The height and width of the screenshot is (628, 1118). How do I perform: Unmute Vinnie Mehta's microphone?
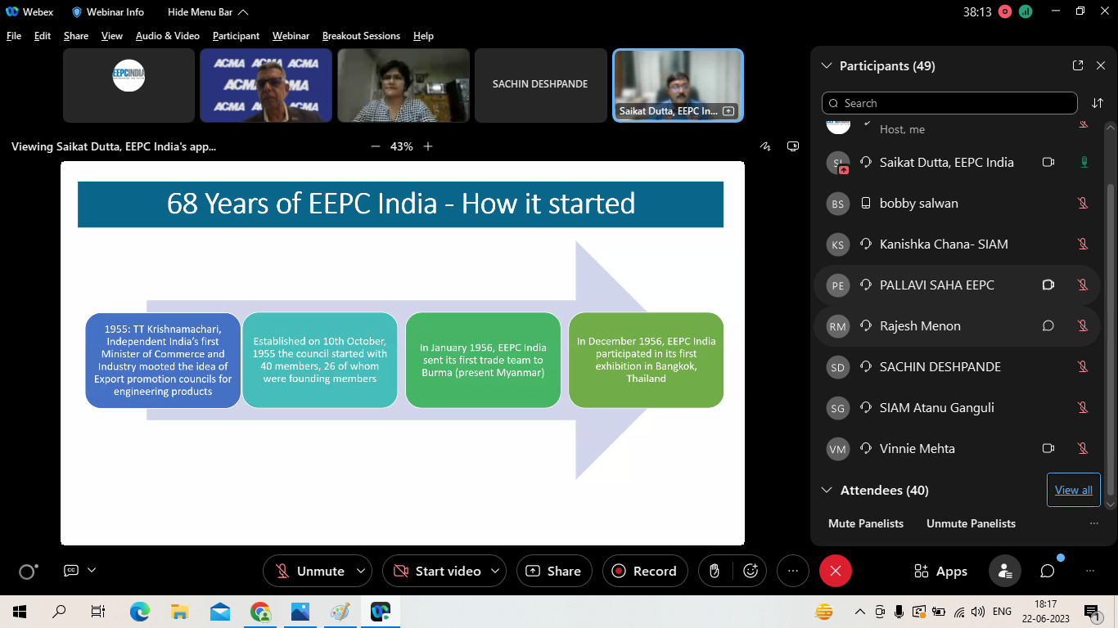1083,448
